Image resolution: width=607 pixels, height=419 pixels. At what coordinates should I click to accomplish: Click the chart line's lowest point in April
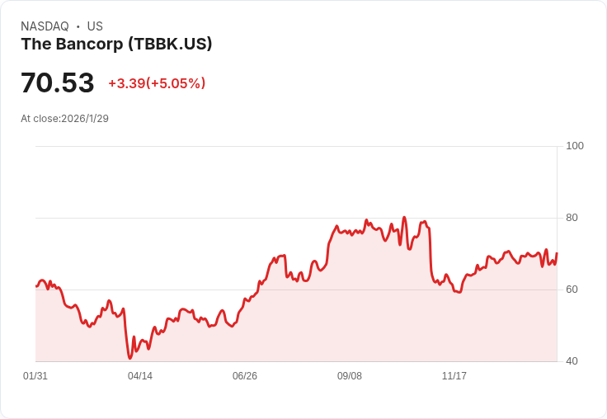[129, 358]
